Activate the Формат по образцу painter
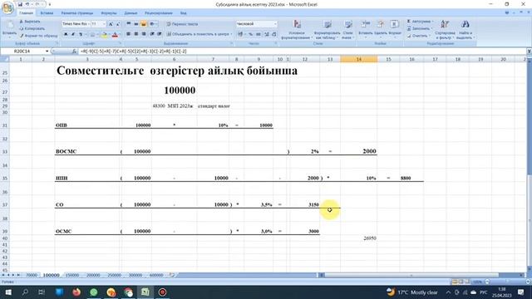Image resolution: width=532 pixels, height=299 pixels. point(38,36)
